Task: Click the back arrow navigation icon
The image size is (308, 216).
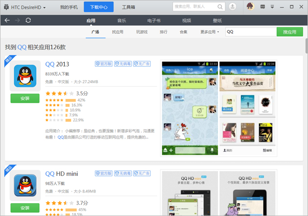Action: click(x=7, y=20)
